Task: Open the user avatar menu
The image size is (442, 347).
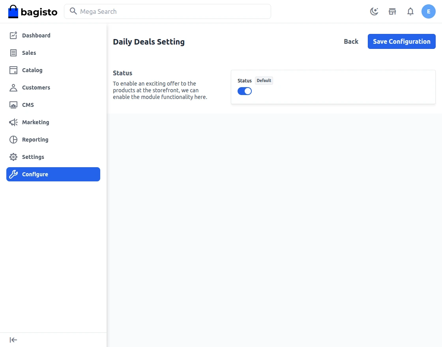Action: tap(429, 11)
